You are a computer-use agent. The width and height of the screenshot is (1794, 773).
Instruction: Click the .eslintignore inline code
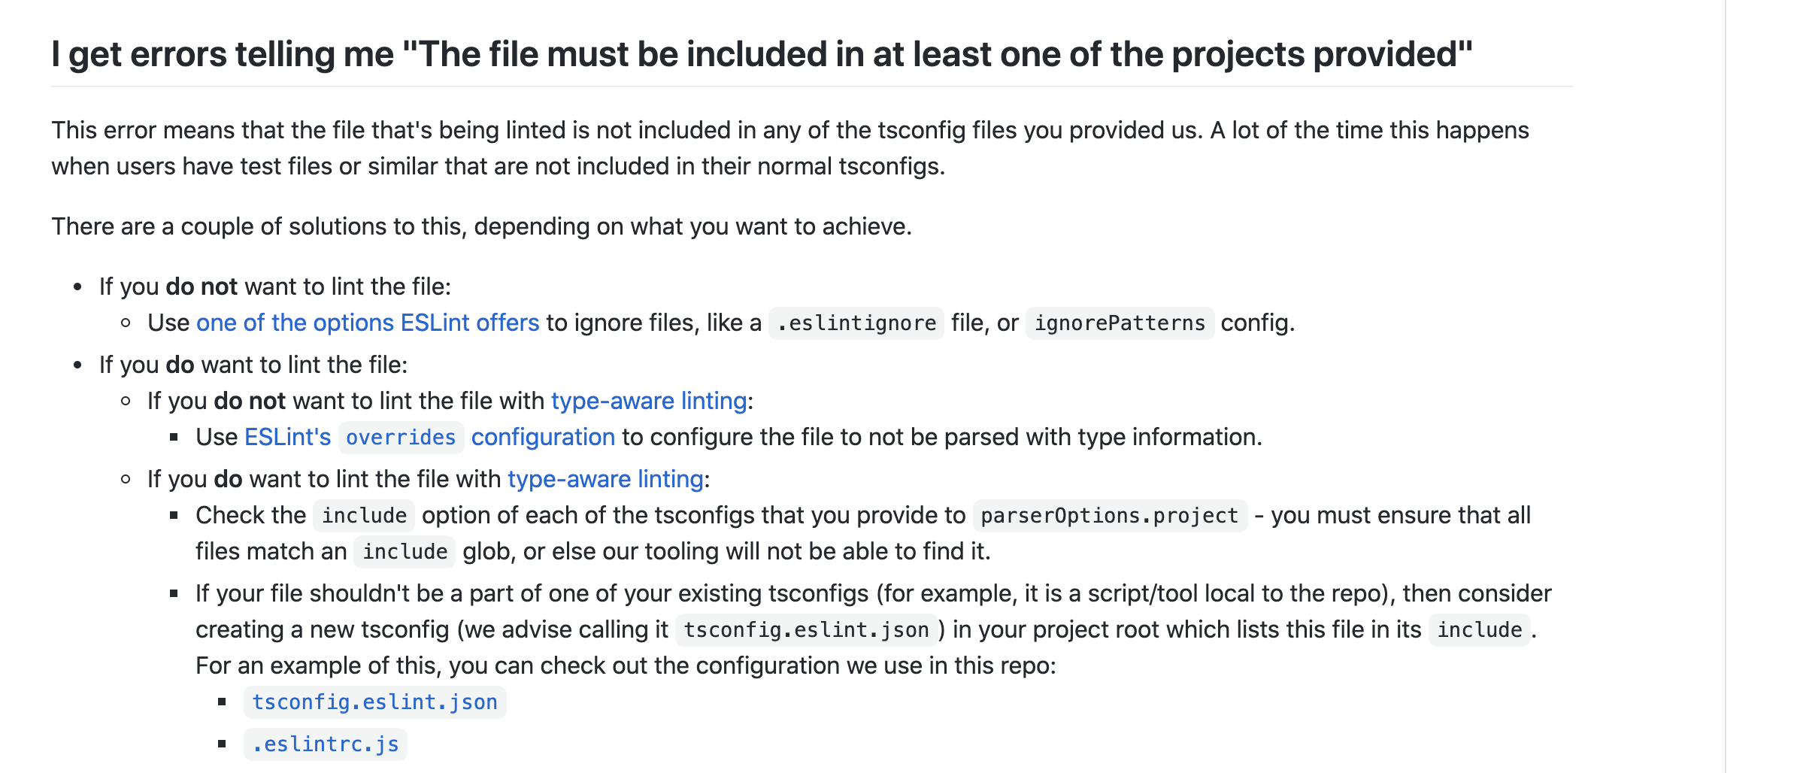click(x=856, y=323)
